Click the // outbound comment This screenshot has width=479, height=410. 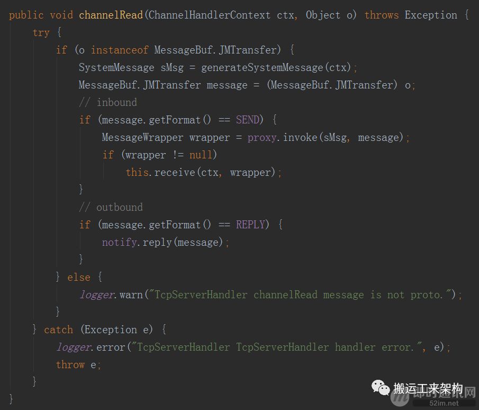pyautogui.click(x=111, y=207)
